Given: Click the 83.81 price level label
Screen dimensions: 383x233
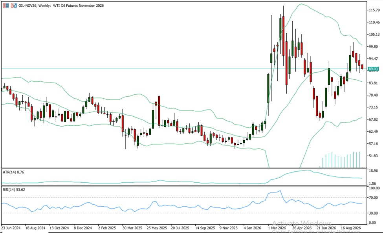Looking at the screenshot, I should pyautogui.click(x=374, y=83).
